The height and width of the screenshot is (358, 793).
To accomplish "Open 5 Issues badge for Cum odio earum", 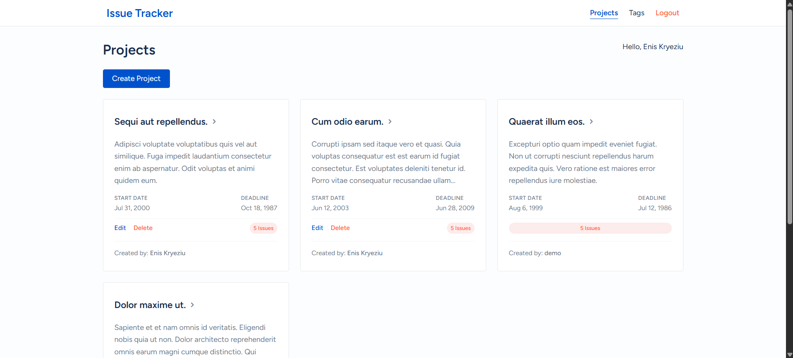I will pos(461,228).
